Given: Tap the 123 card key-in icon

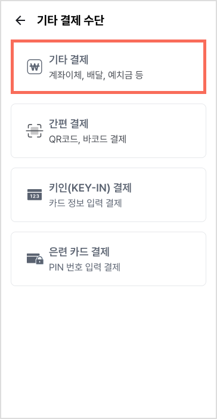Looking at the screenshot, I should coord(35,195).
